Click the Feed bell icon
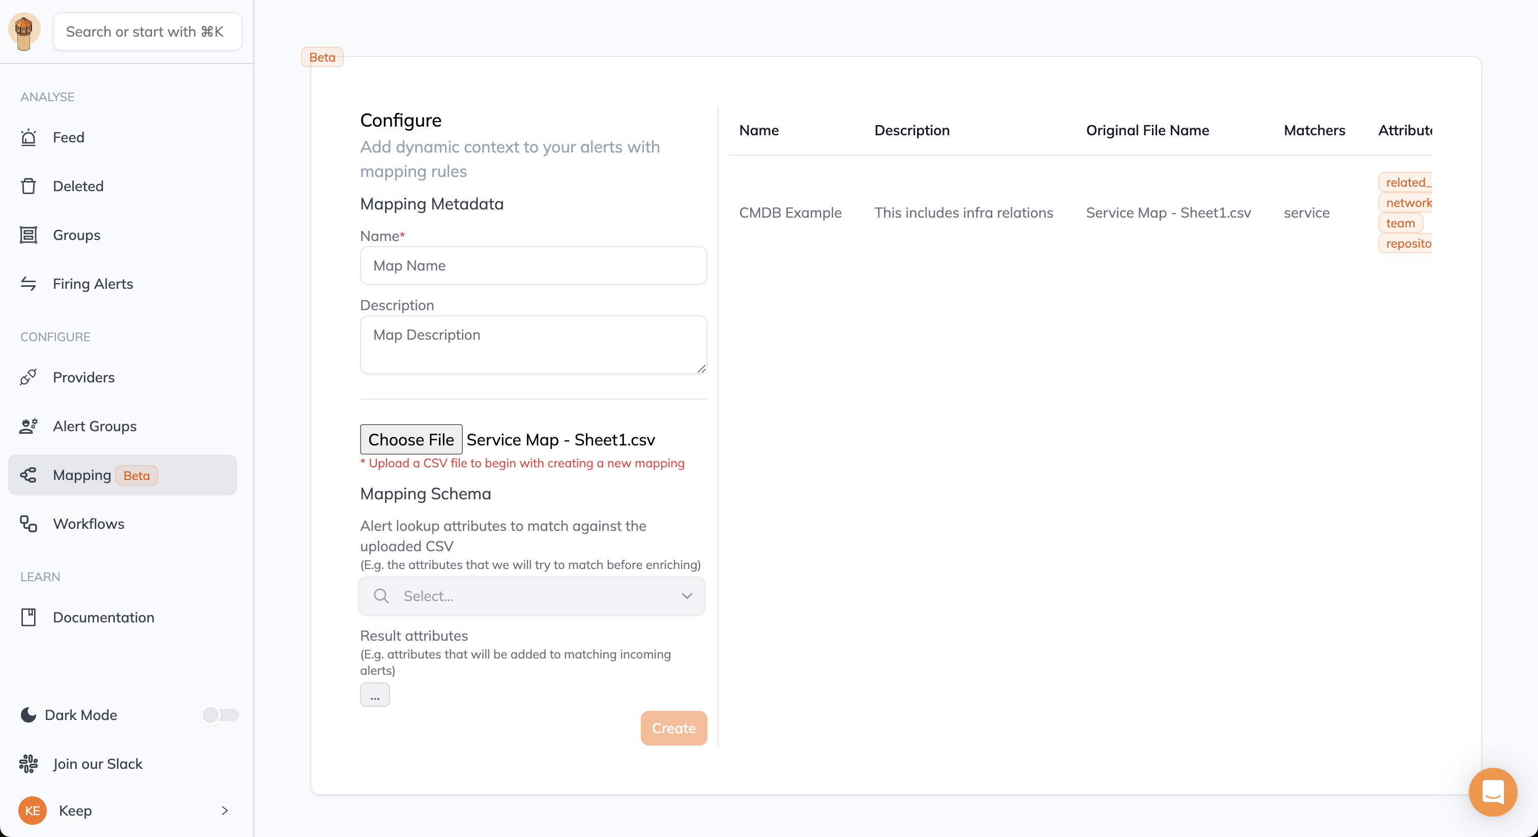This screenshot has width=1538, height=837. coord(28,137)
